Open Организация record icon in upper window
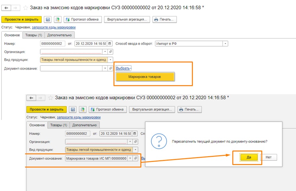Screen dimensions: 296x191 (x=110, y=52)
